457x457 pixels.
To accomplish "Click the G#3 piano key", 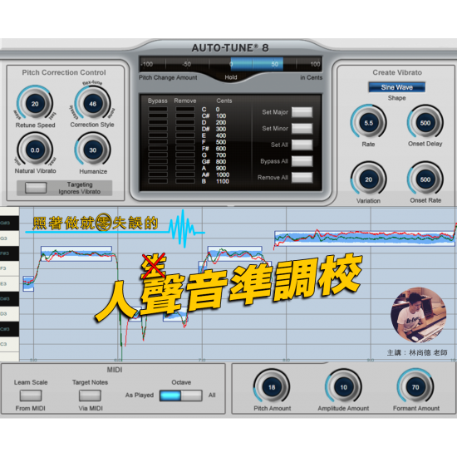I will [x=9, y=223].
